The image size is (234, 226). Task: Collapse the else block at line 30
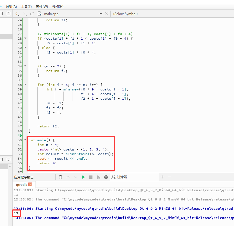tap(25, 47)
